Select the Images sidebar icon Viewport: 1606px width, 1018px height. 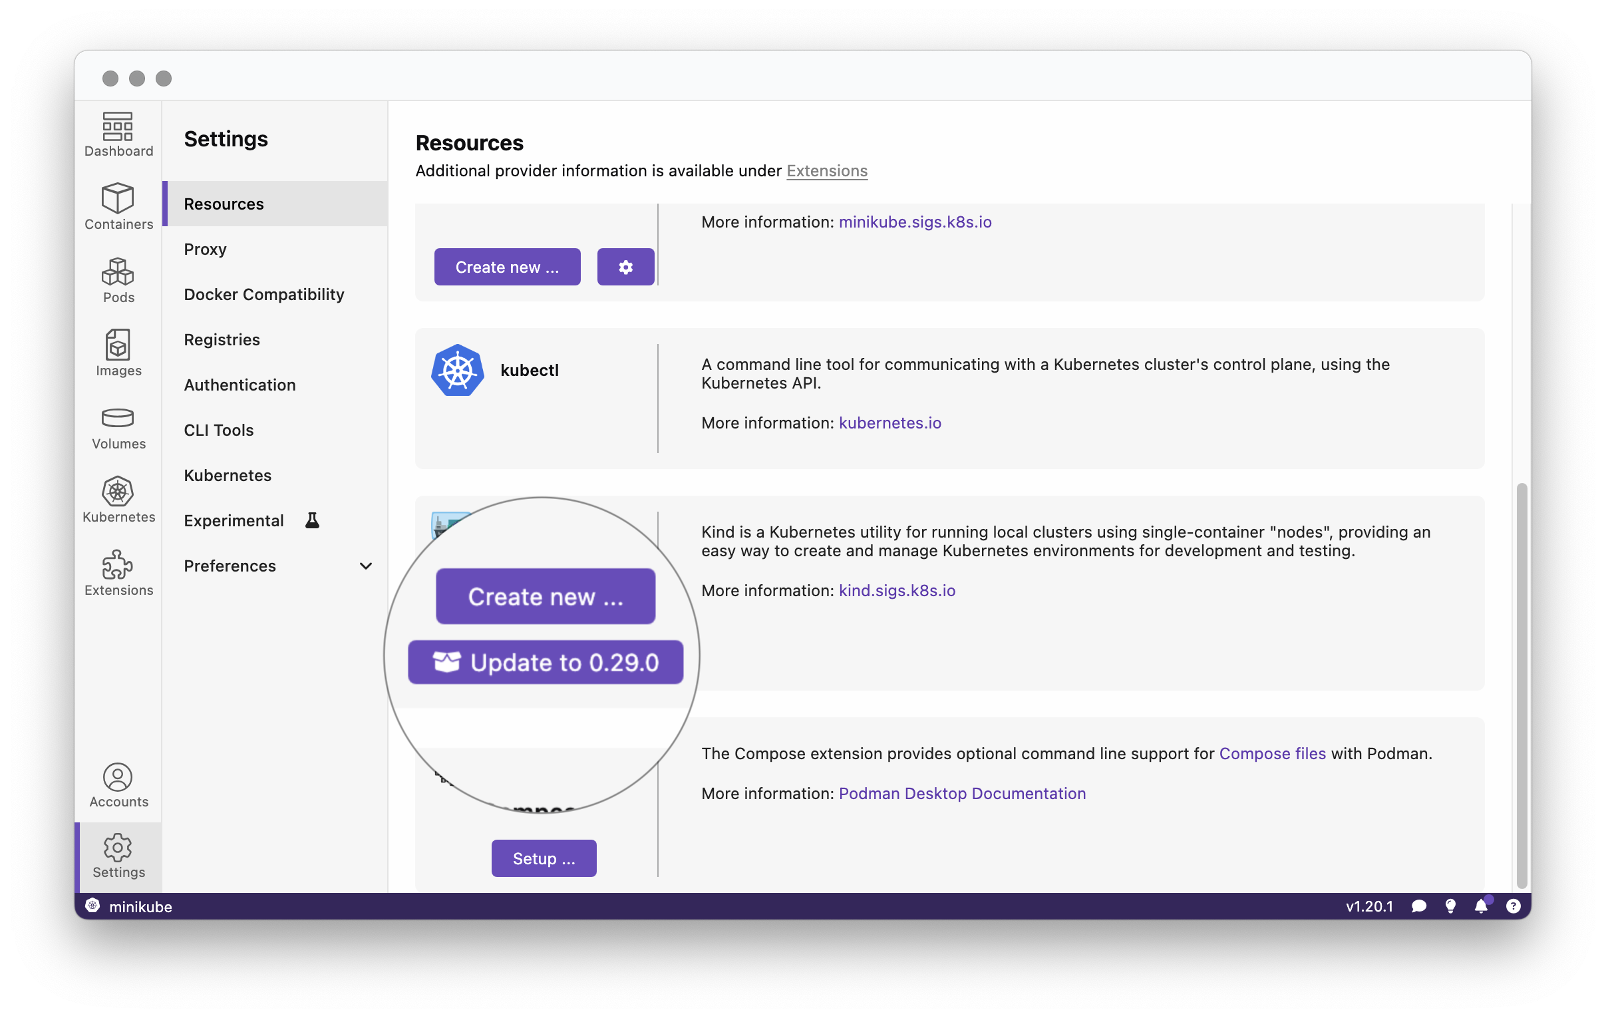pos(117,353)
